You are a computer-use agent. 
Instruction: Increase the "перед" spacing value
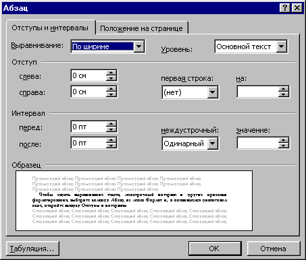(111, 124)
